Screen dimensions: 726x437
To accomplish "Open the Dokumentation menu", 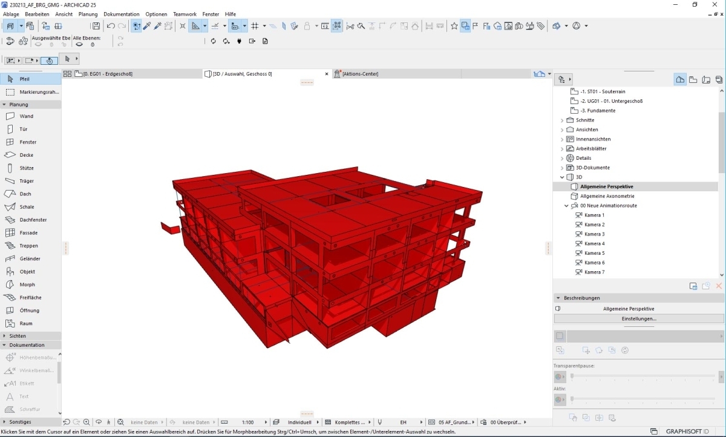I will point(121,14).
